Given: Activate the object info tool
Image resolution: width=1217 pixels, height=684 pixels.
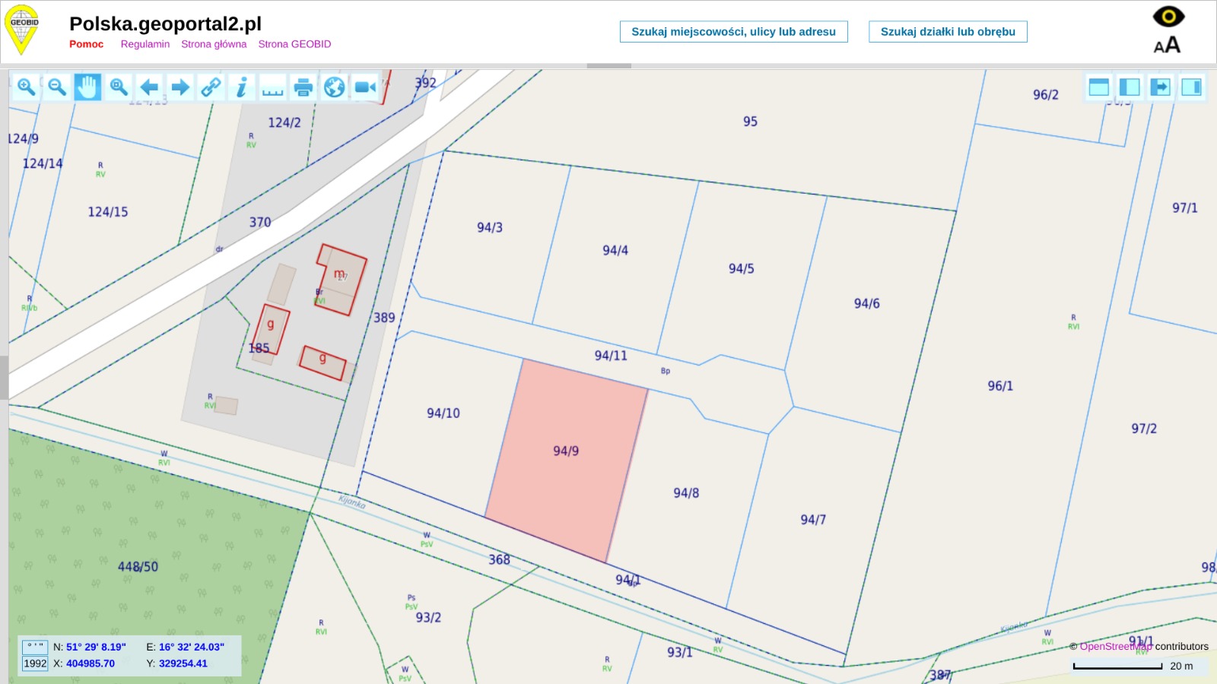Looking at the screenshot, I should tap(242, 87).
